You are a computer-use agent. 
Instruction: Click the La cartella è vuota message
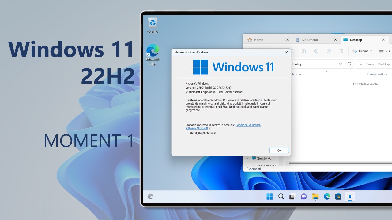click(366, 84)
